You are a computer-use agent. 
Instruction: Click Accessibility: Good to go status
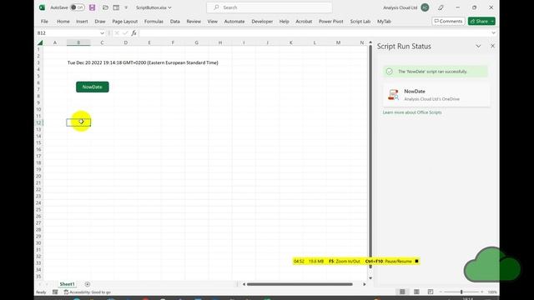click(x=87, y=292)
